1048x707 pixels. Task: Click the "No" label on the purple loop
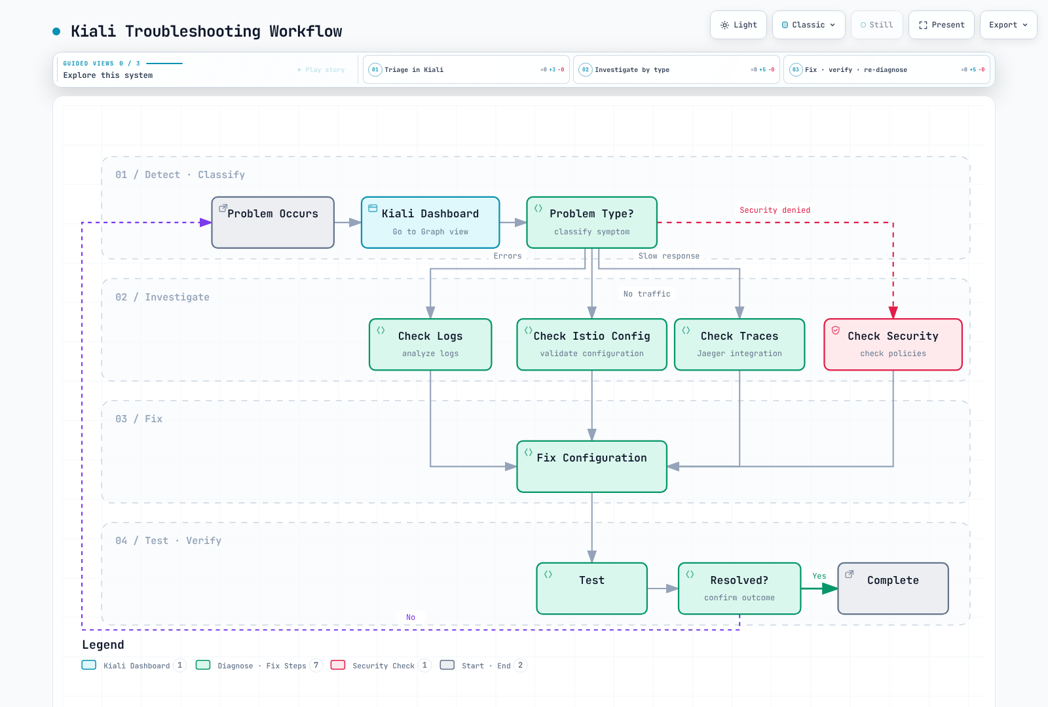coord(411,617)
